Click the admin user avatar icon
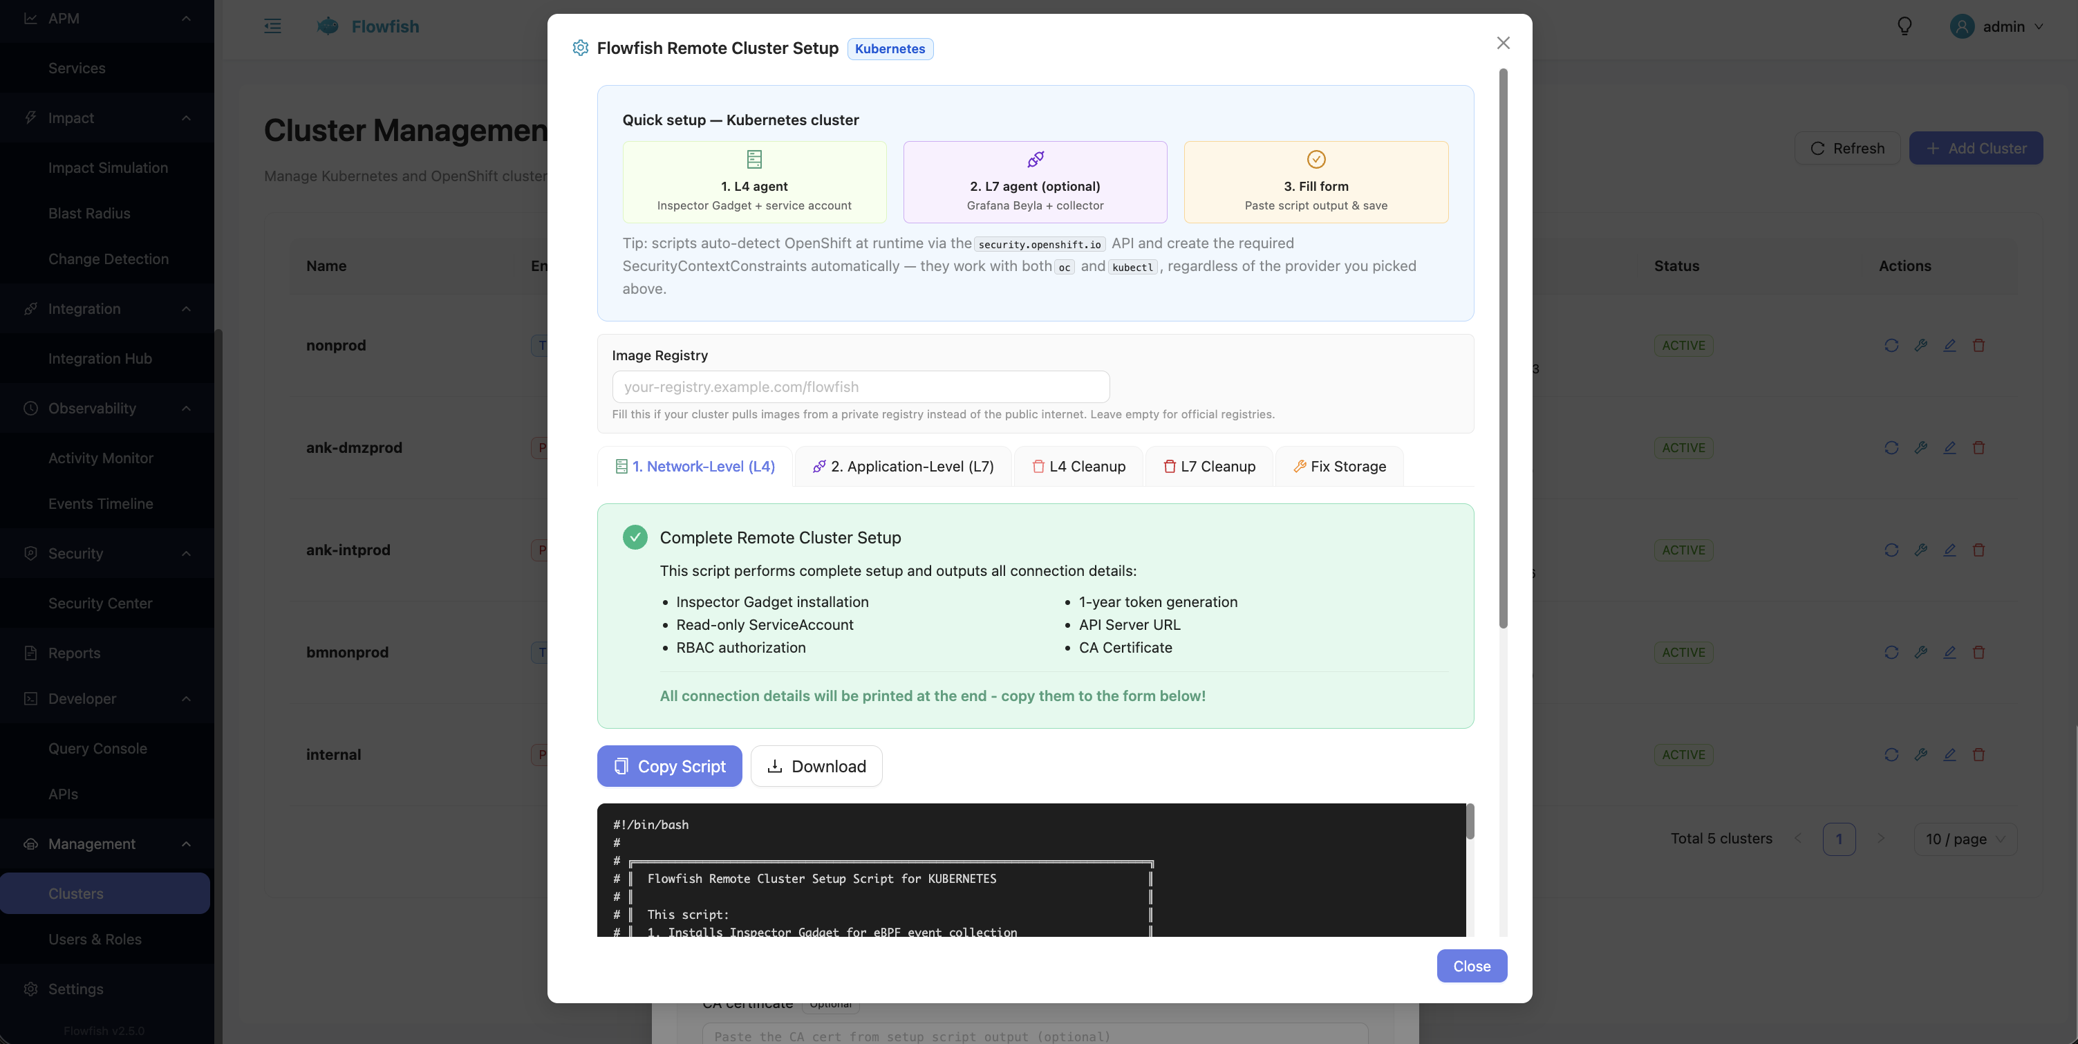Image resolution: width=2078 pixels, height=1044 pixels. pos(1962,26)
